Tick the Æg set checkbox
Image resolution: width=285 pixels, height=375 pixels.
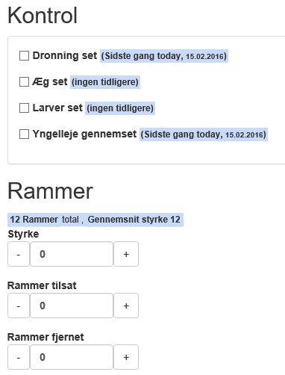click(x=24, y=82)
